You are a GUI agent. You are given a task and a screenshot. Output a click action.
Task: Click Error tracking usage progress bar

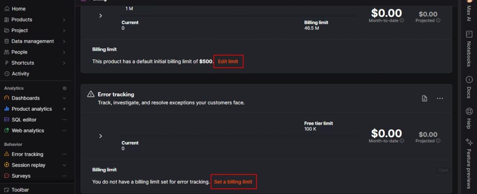tap(239, 136)
